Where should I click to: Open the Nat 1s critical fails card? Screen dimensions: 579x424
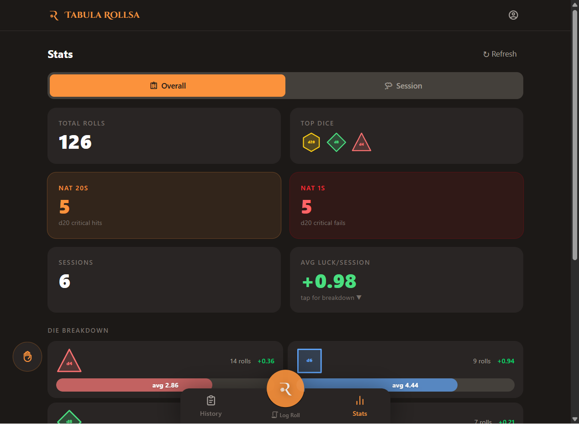pos(406,205)
